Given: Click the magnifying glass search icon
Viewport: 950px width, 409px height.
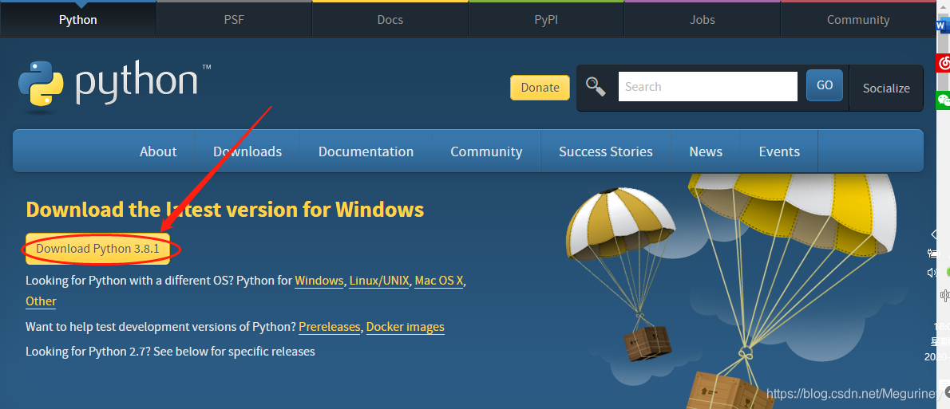Looking at the screenshot, I should click(596, 87).
